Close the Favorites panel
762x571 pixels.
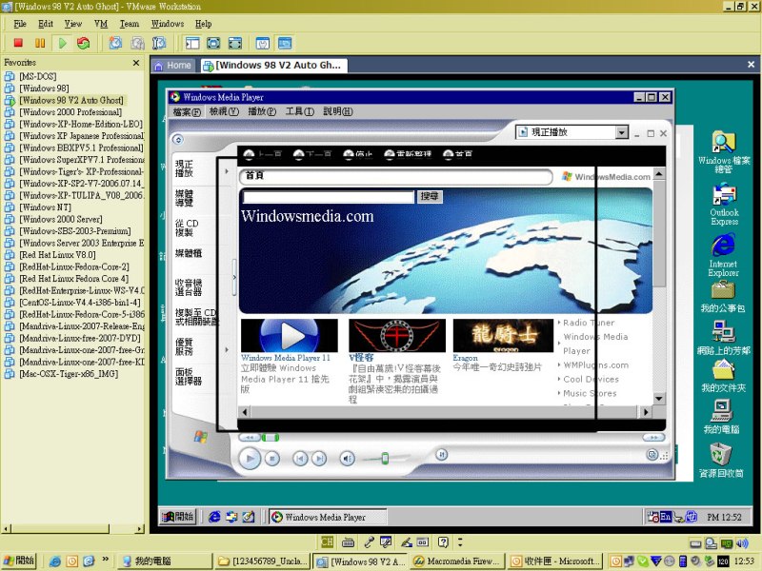136,63
